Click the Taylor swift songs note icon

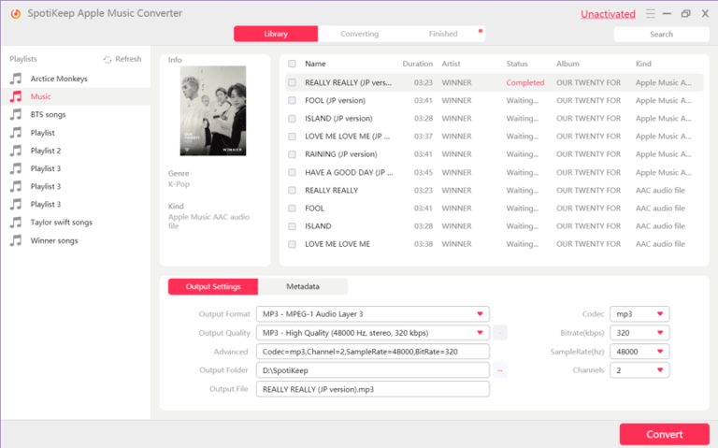click(x=16, y=223)
